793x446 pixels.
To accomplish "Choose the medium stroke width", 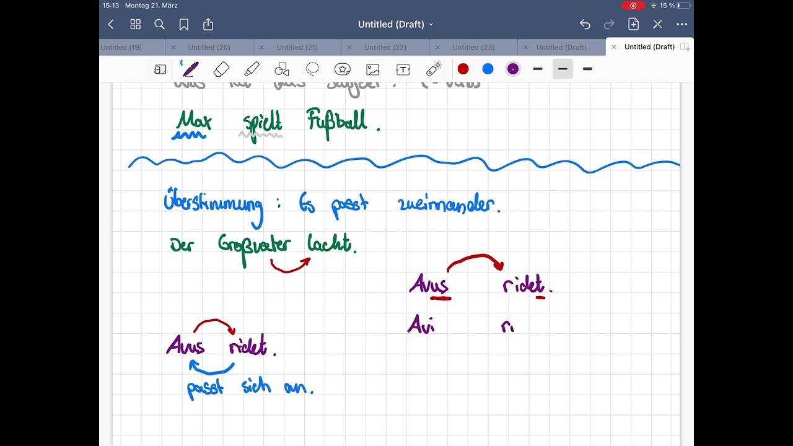I will tap(563, 69).
